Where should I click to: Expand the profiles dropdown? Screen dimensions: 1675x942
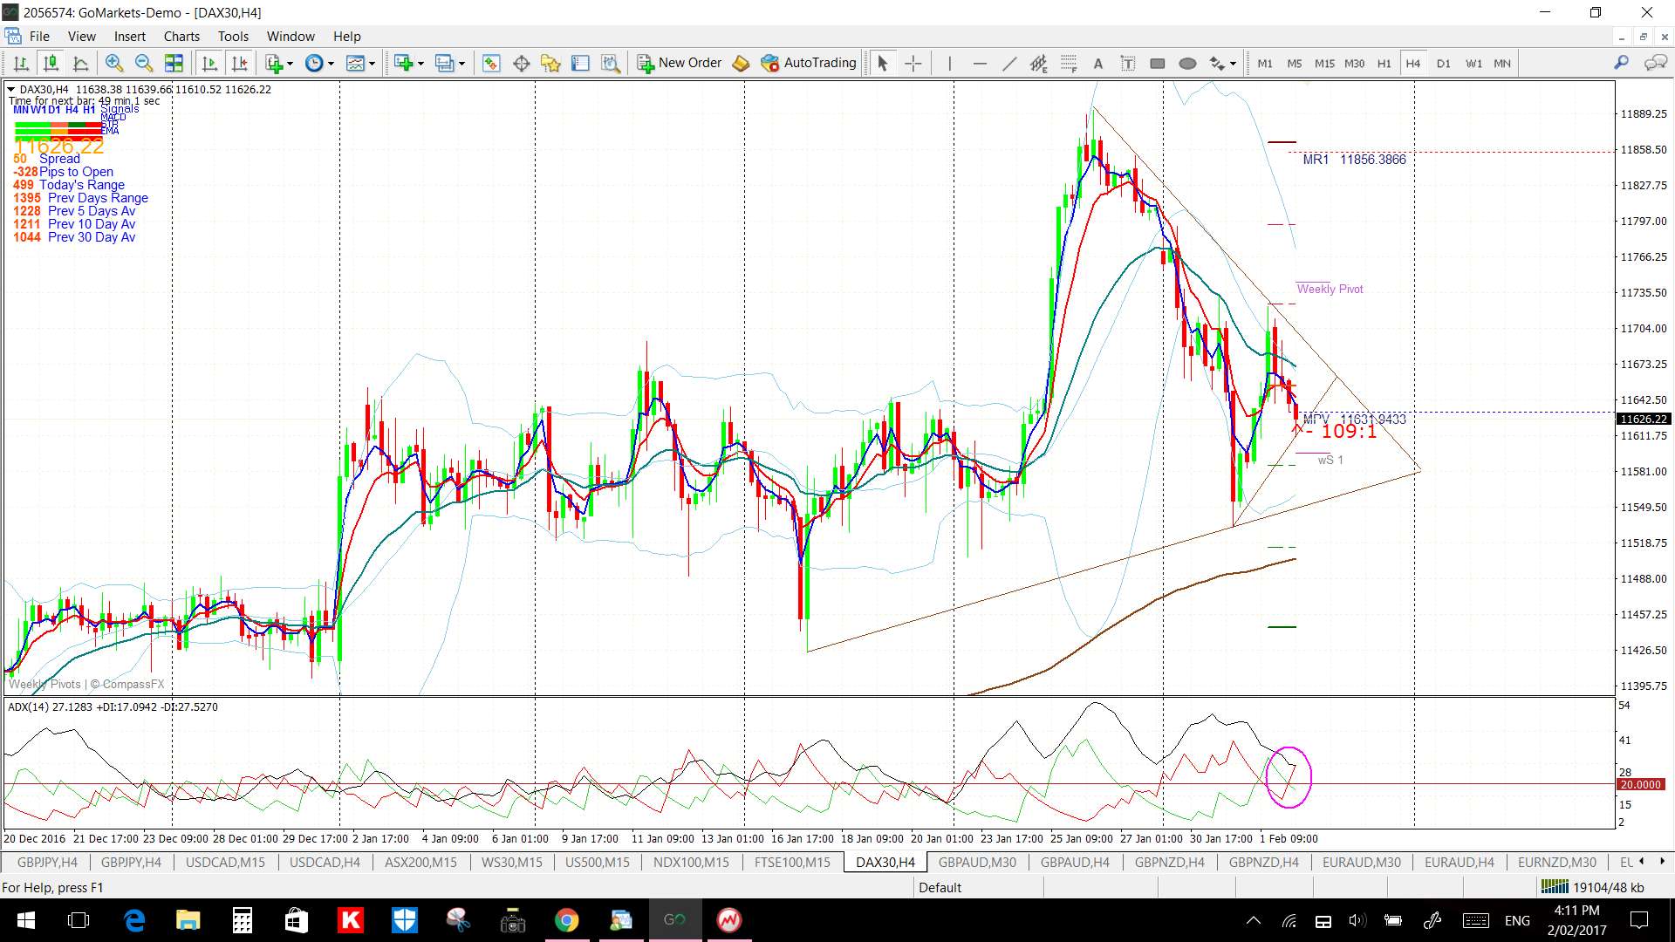tap(461, 63)
